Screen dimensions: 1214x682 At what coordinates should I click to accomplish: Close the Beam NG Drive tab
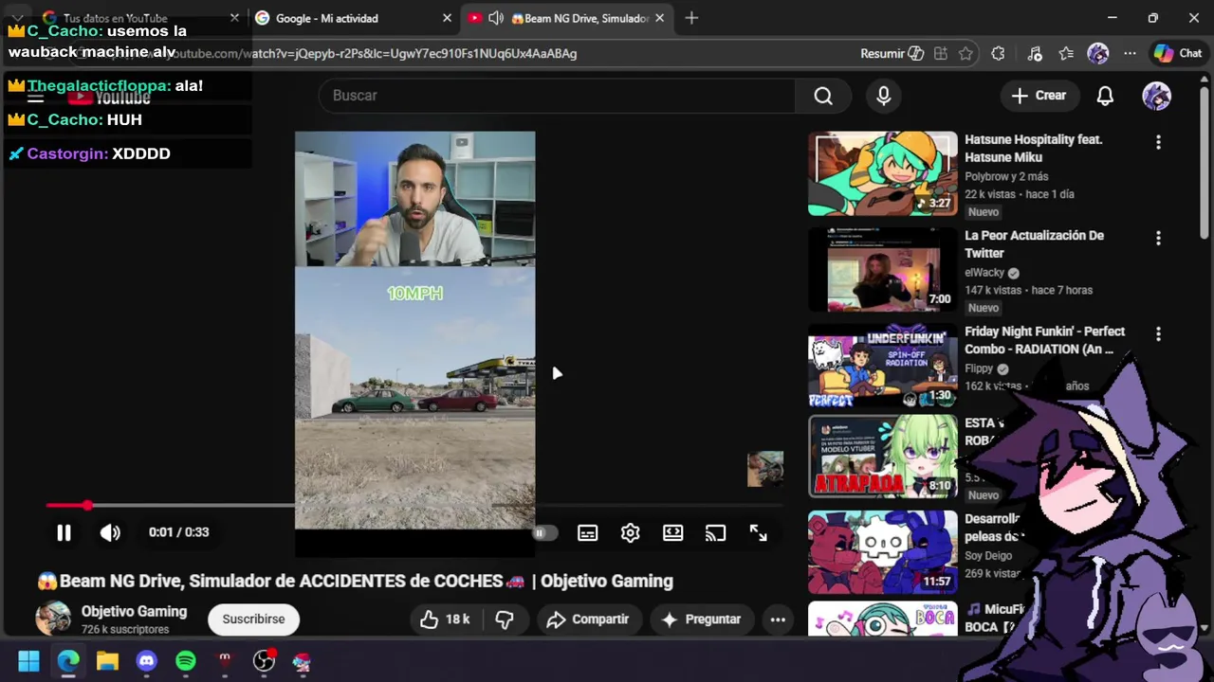[659, 18]
